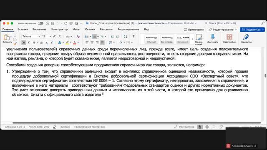Toggle italic К formatting
The width and height of the screenshot is (267, 150).
(29, 42)
